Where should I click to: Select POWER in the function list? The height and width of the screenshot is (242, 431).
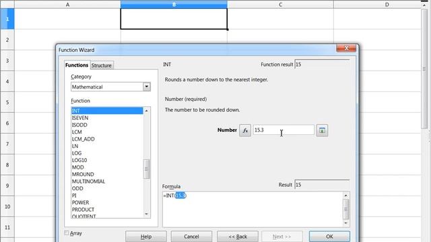107,202
